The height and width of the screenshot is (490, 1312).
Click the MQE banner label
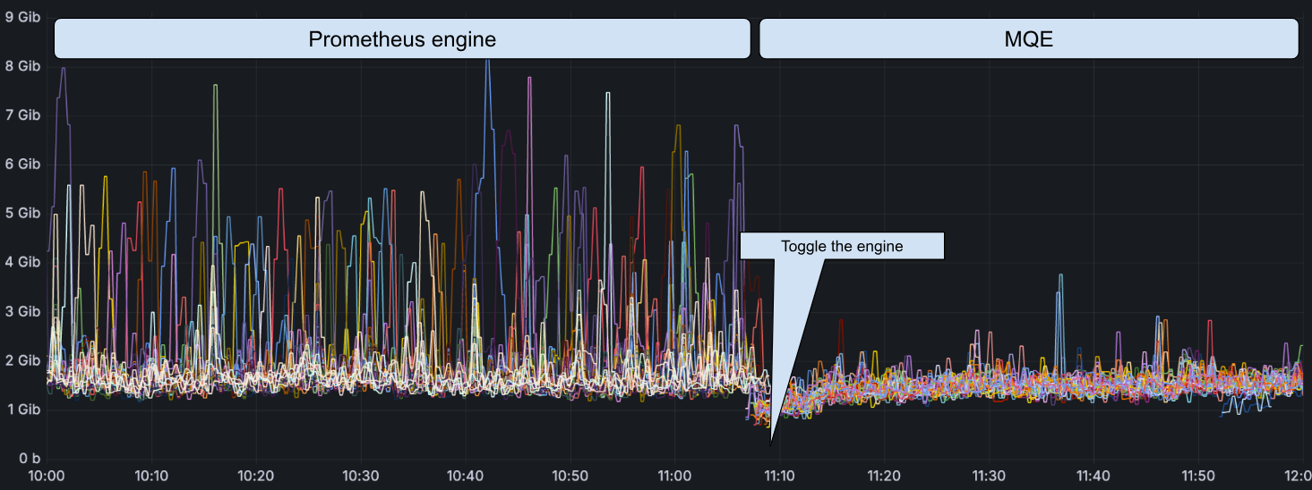(1028, 39)
